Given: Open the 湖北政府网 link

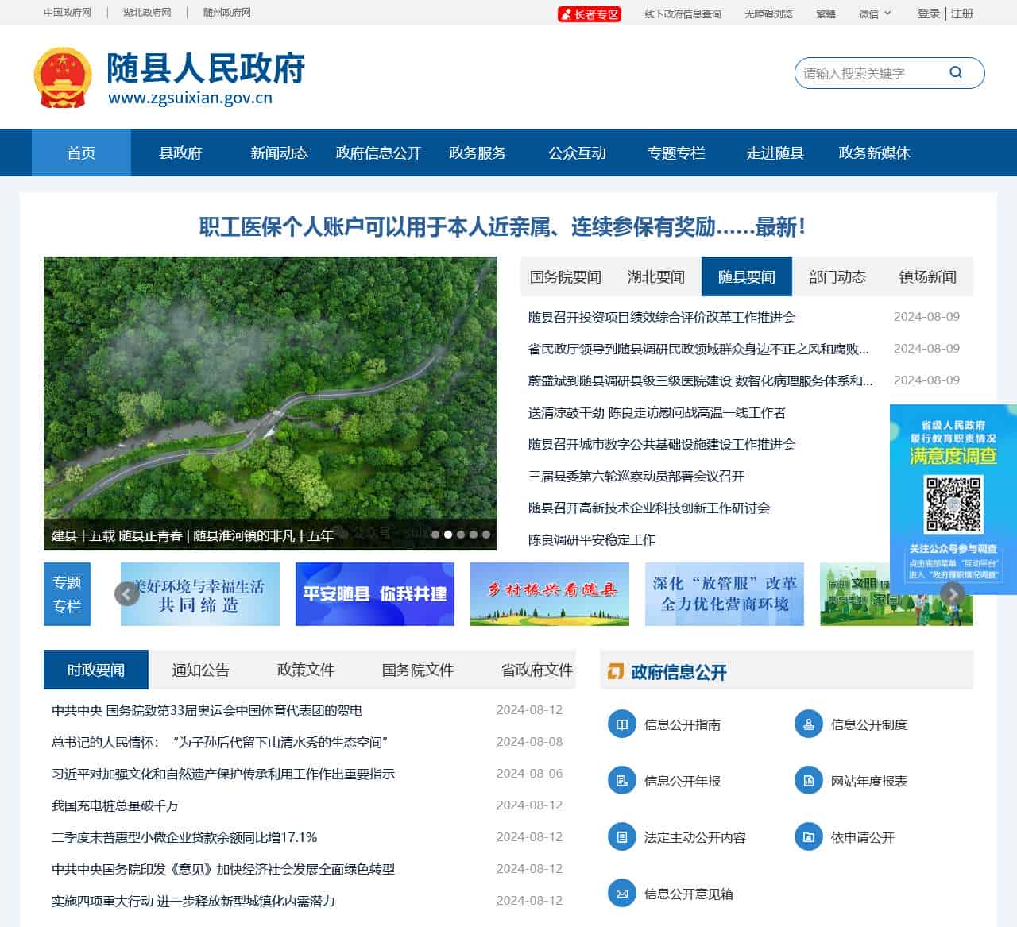Looking at the screenshot, I should [147, 13].
